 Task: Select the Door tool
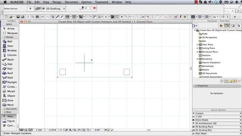coord(9,46)
